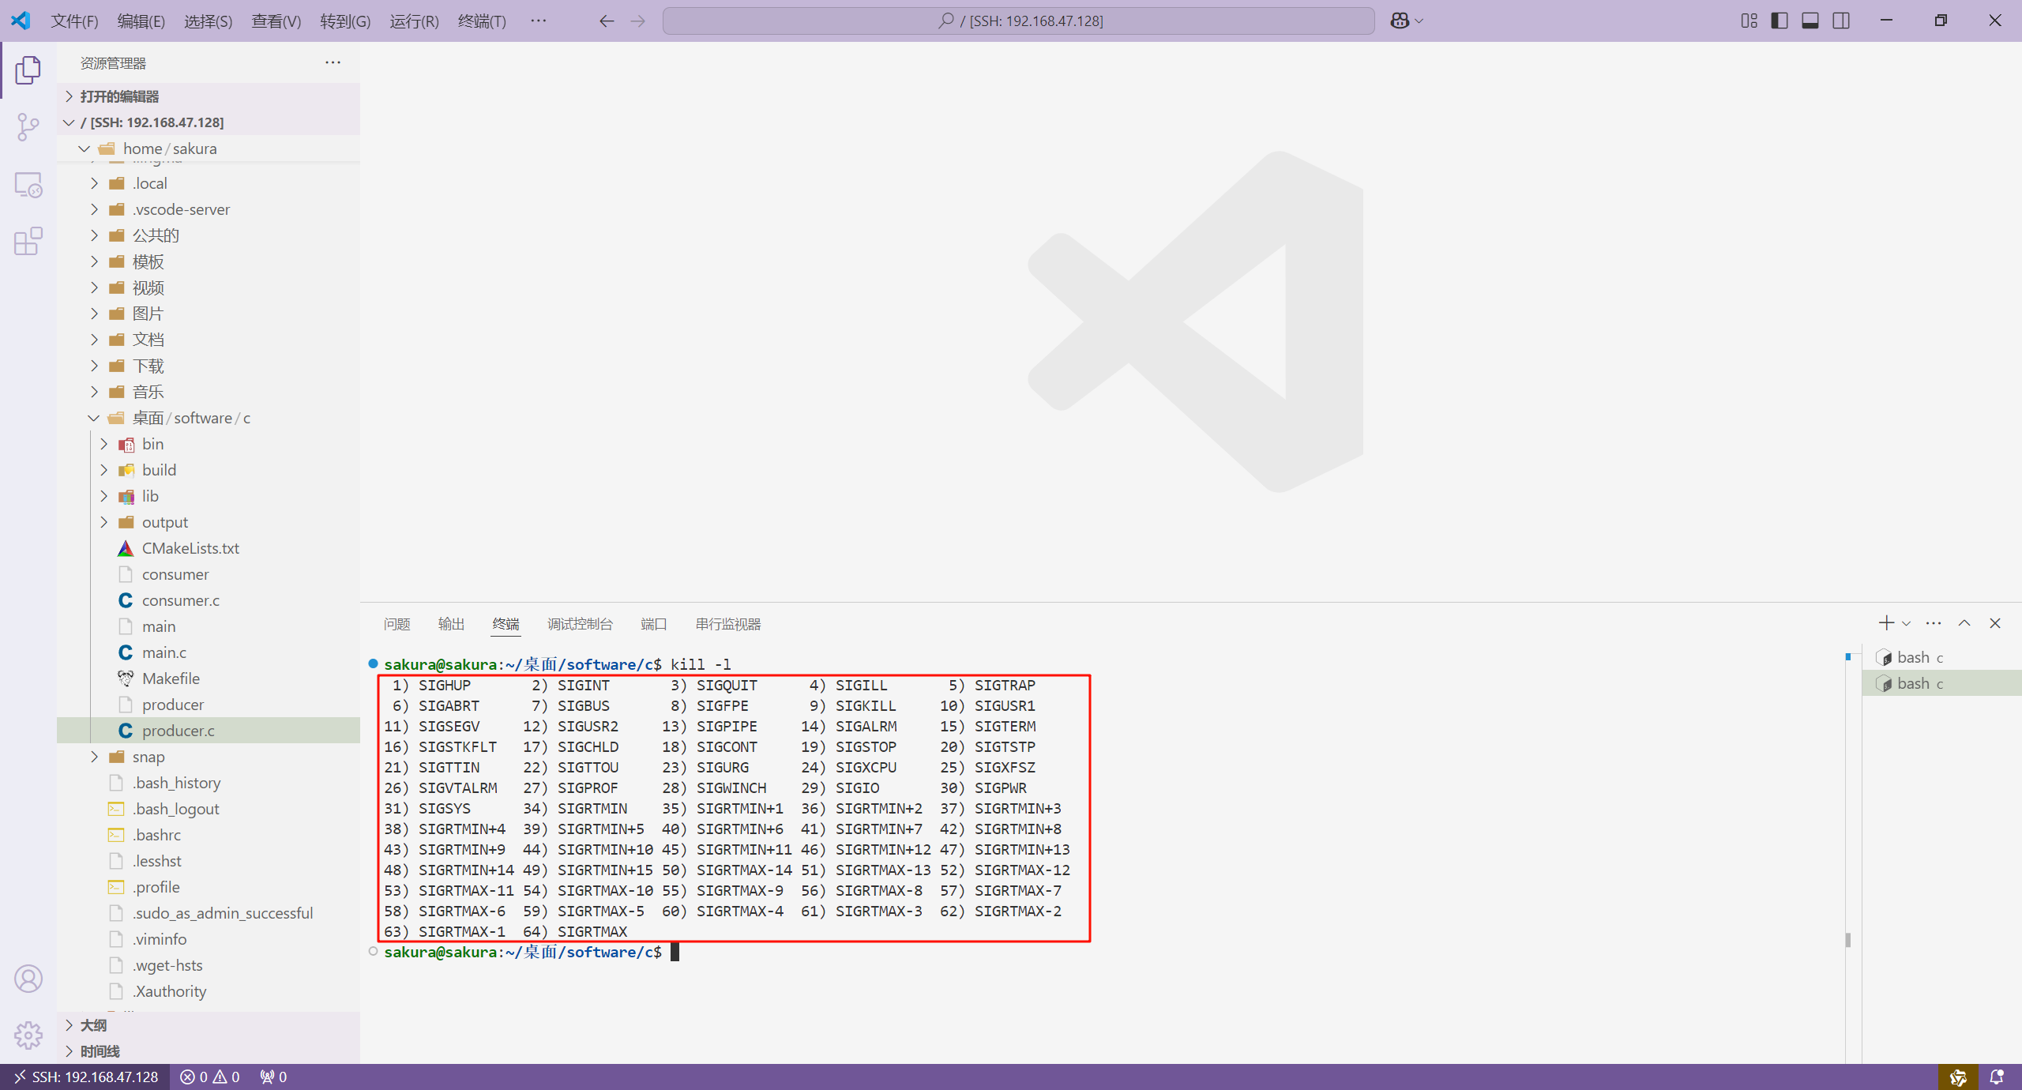Viewport: 2022px width, 1090px height.
Task: Switch to the 问题 panel tab
Action: (x=397, y=624)
